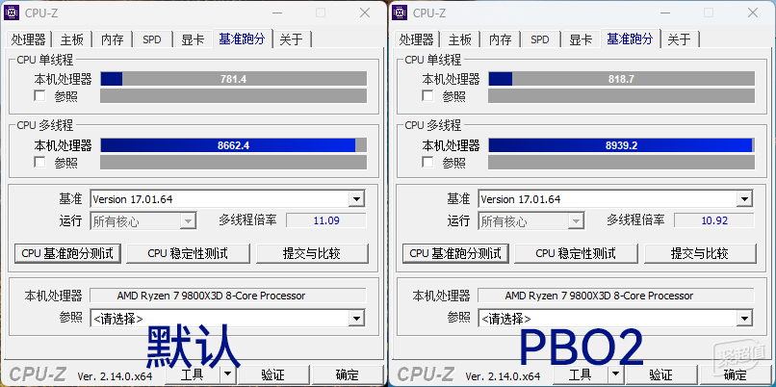Switch to SPD tab in right window
The width and height of the screenshot is (776, 387).
(540, 39)
